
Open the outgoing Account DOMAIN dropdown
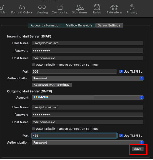(88, 98)
